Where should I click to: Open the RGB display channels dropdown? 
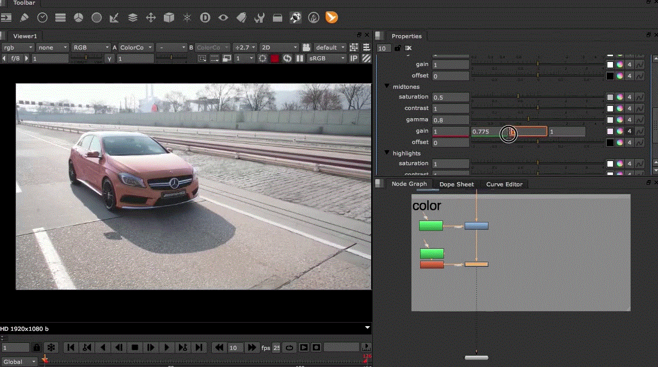coord(91,47)
